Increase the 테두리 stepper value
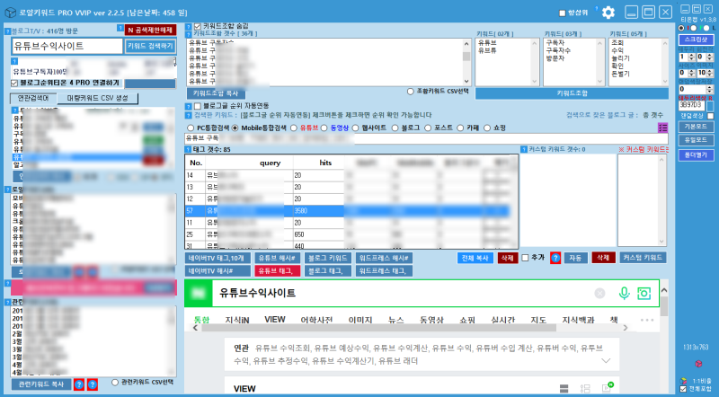719x397 pixels. 691,55
